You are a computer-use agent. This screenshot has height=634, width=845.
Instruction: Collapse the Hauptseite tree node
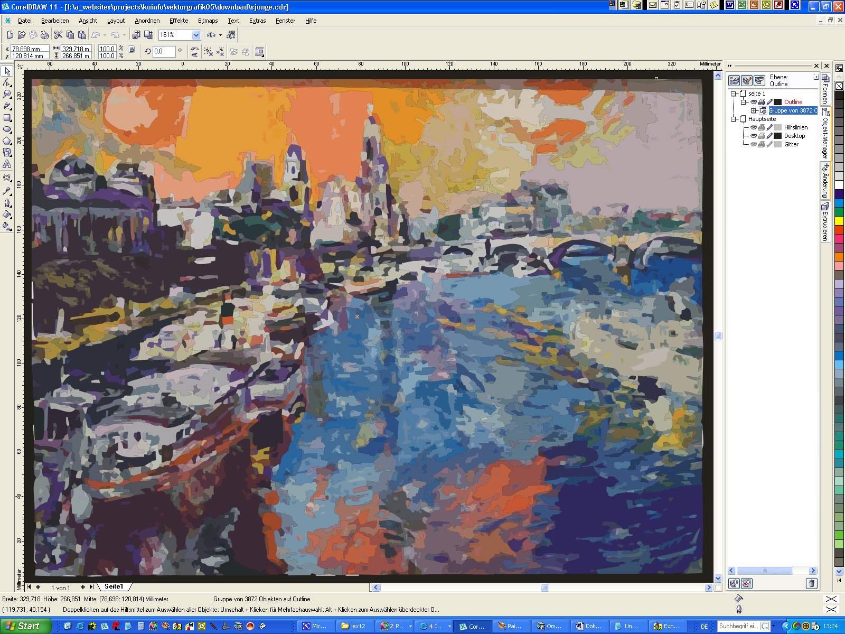click(734, 119)
